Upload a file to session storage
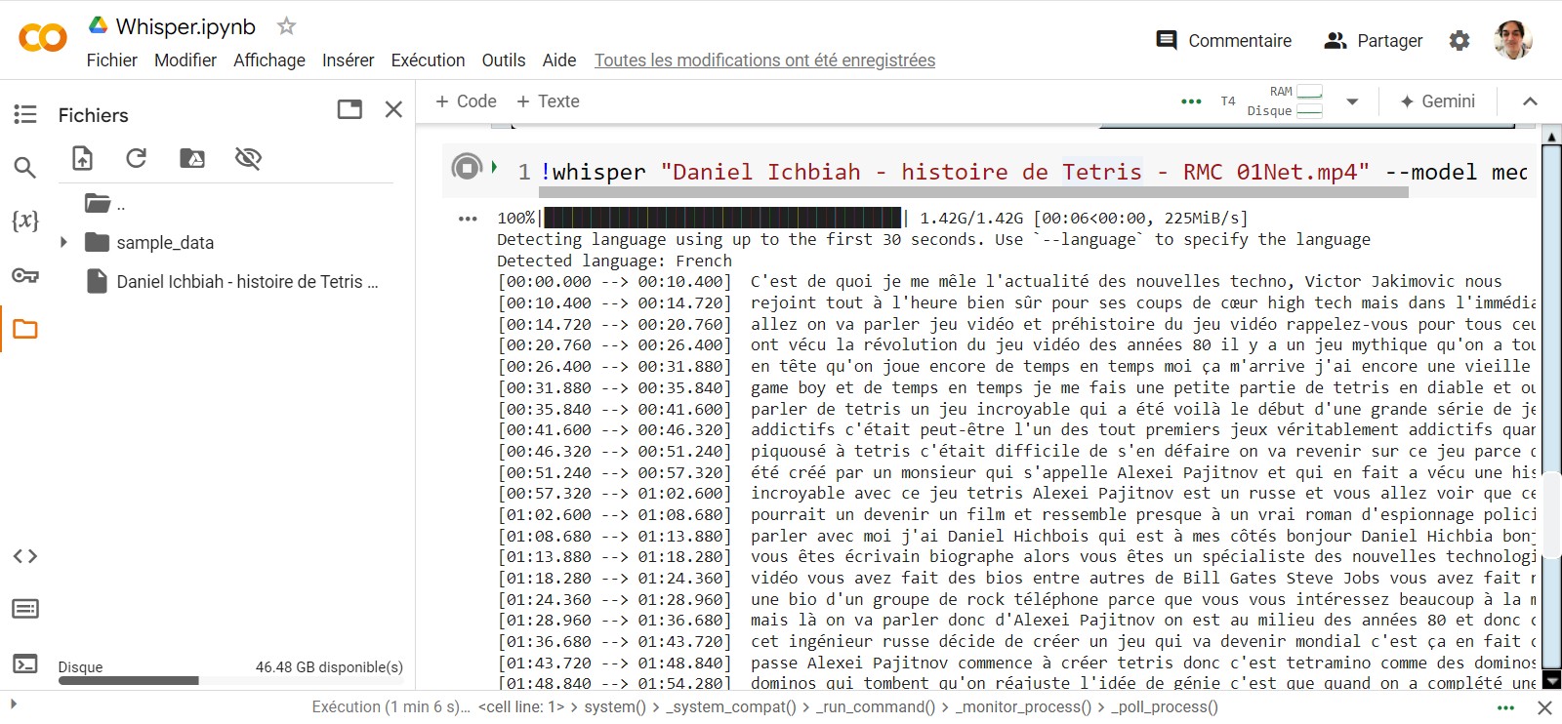The width and height of the screenshot is (1562, 724). (83, 158)
